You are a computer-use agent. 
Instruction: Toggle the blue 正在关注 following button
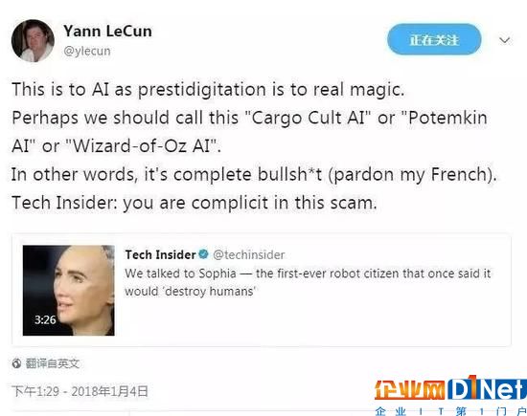(434, 39)
